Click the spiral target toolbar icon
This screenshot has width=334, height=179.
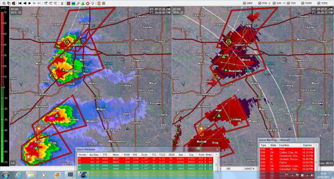pos(103,3)
